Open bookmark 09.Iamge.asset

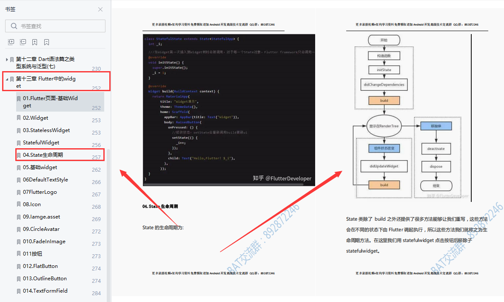(41, 217)
